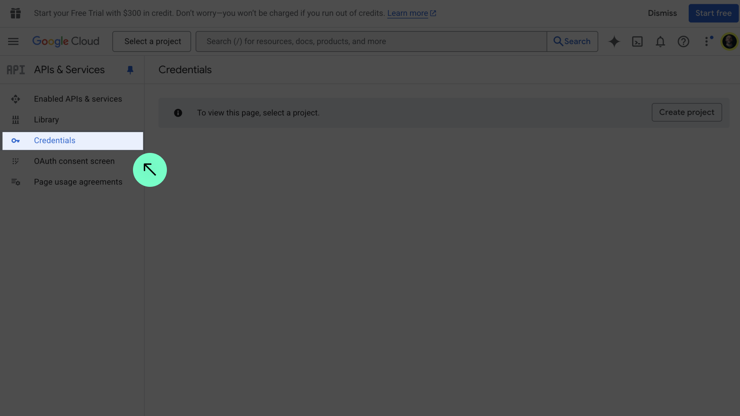Screen dimensions: 740x416
Task: Click the info icon in the banner
Action: (x=178, y=113)
